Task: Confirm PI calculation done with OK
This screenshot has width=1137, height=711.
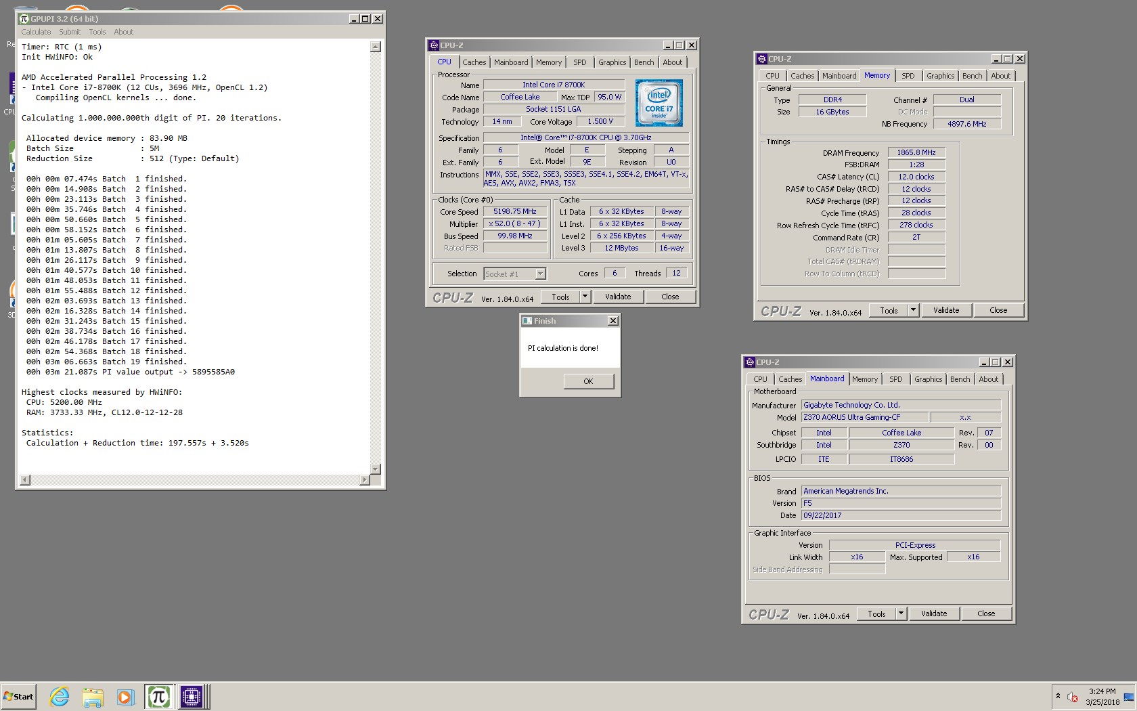Action: click(589, 381)
